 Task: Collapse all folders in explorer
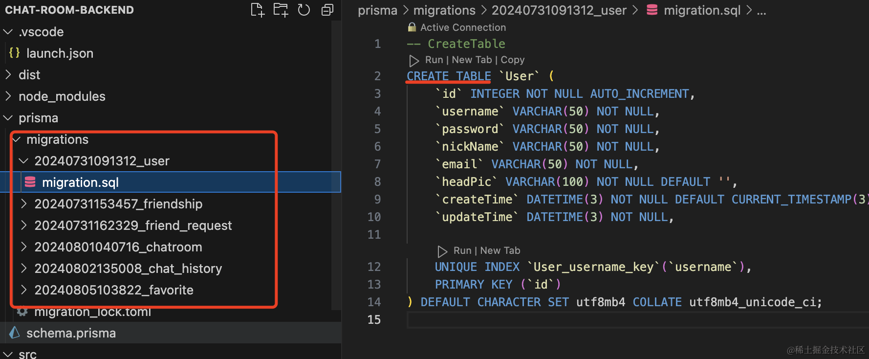[x=327, y=10]
